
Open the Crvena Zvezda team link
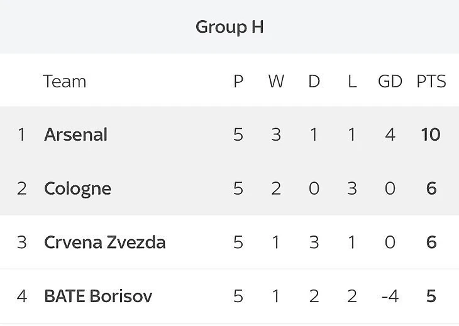click(104, 242)
